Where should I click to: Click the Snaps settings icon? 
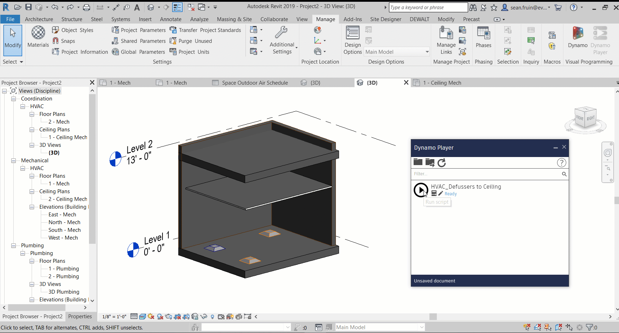pos(56,41)
